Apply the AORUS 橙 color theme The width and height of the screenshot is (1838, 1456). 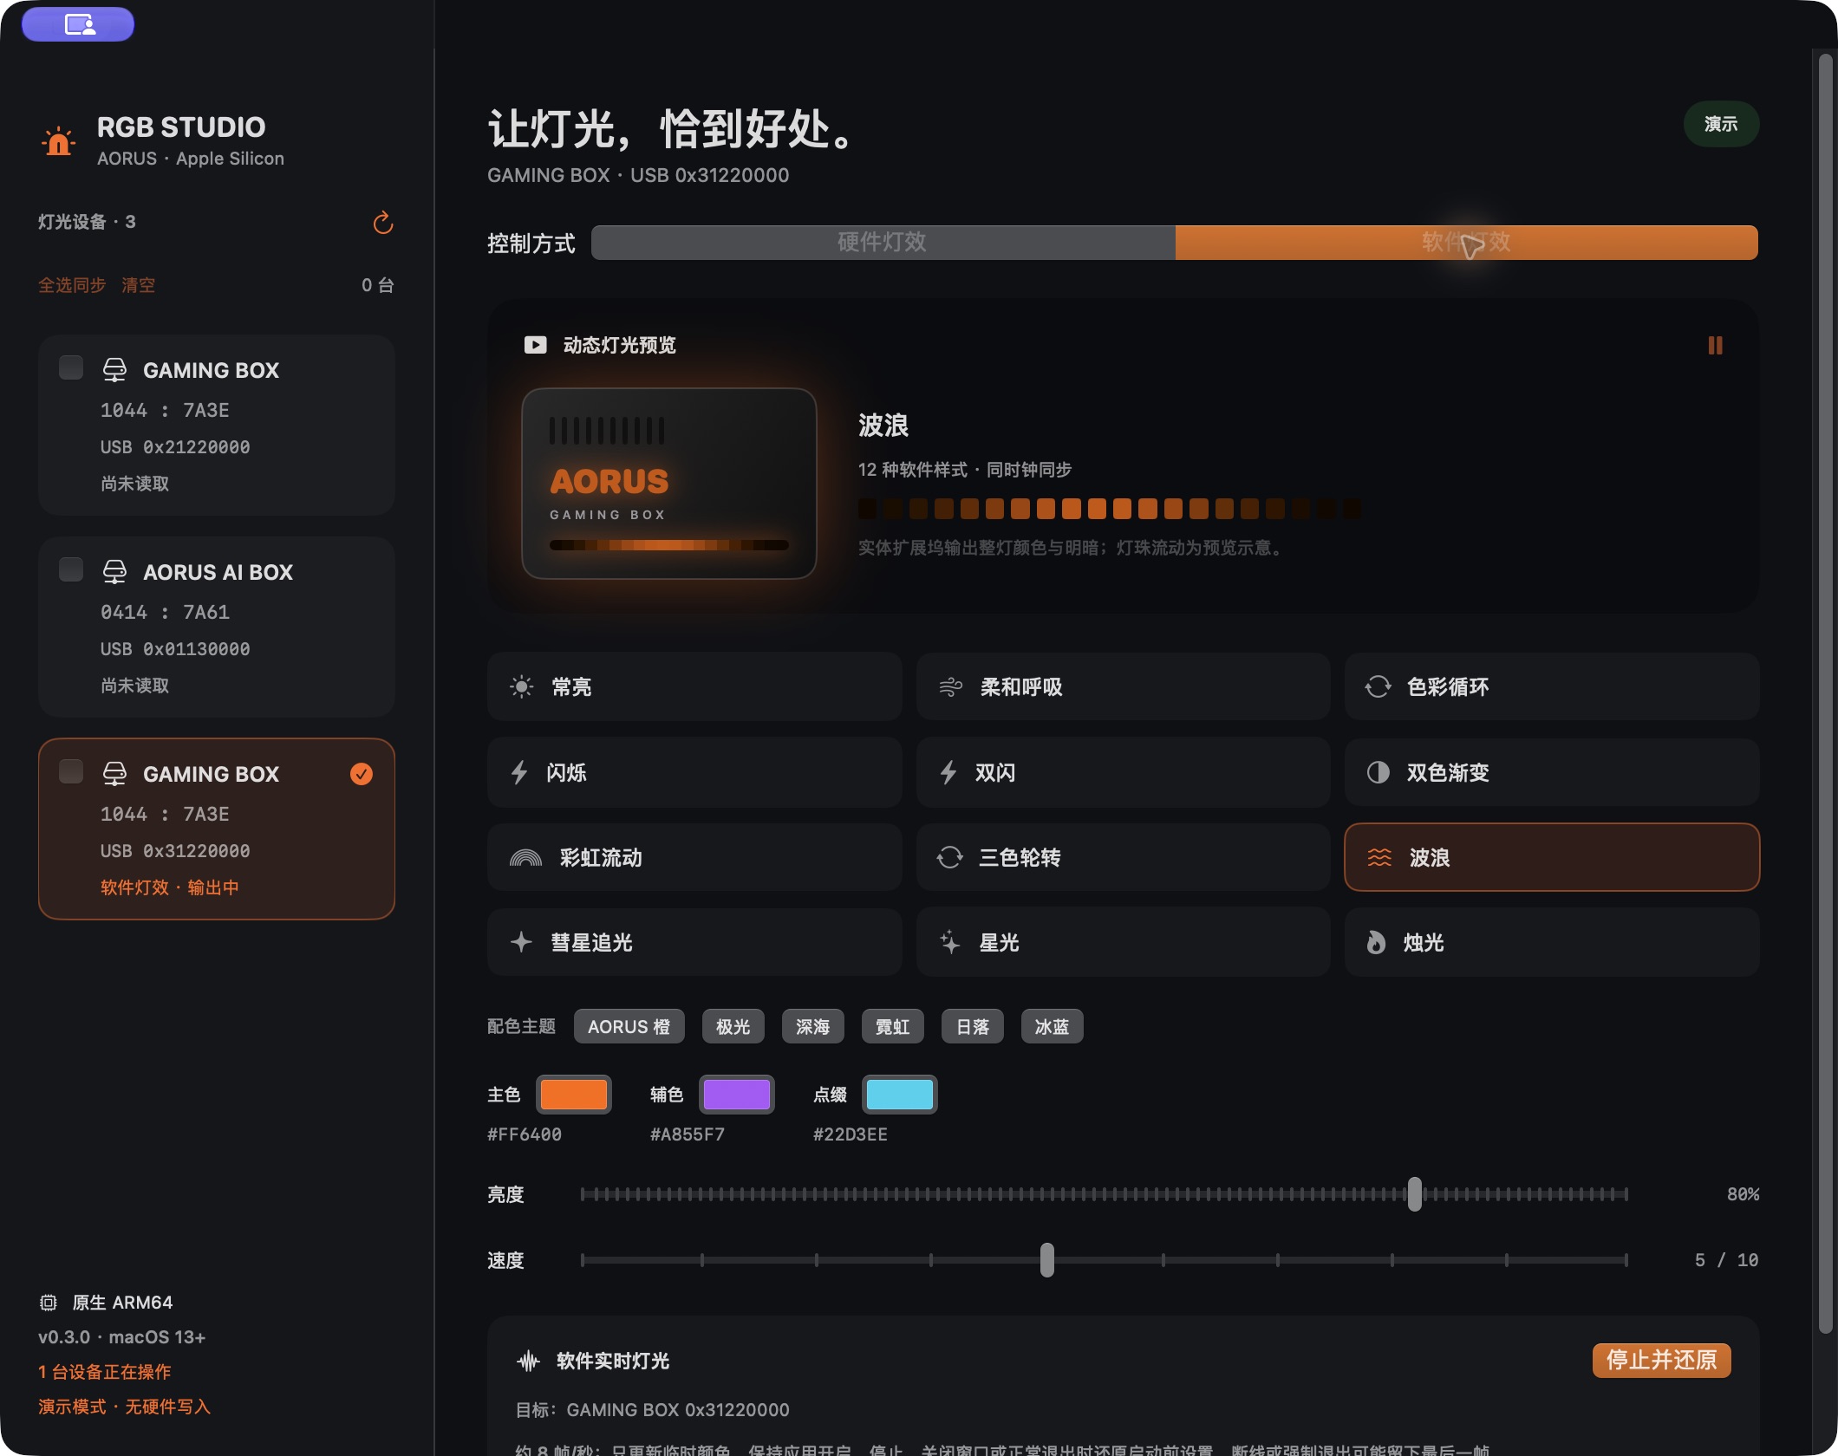(629, 1027)
